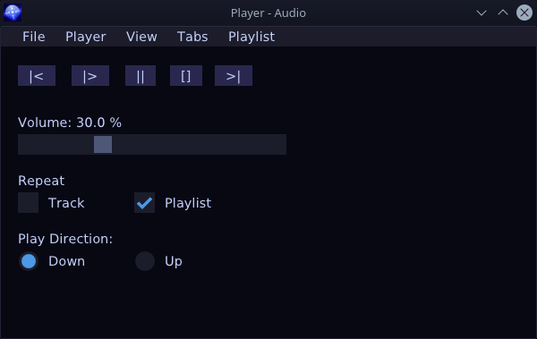Start playback with the play button

[x=90, y=76]
